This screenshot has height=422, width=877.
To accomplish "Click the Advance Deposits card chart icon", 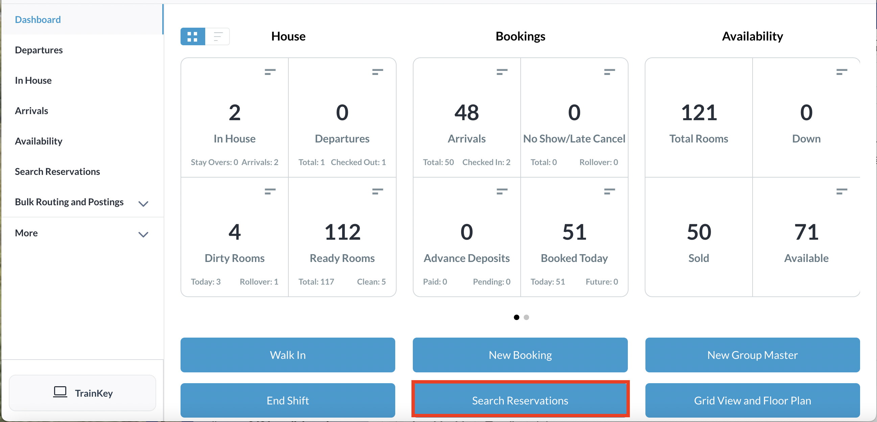I will pyautogui.click(x=501, y=191).
